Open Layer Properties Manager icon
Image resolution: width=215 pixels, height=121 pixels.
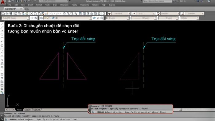pos(41,18)
